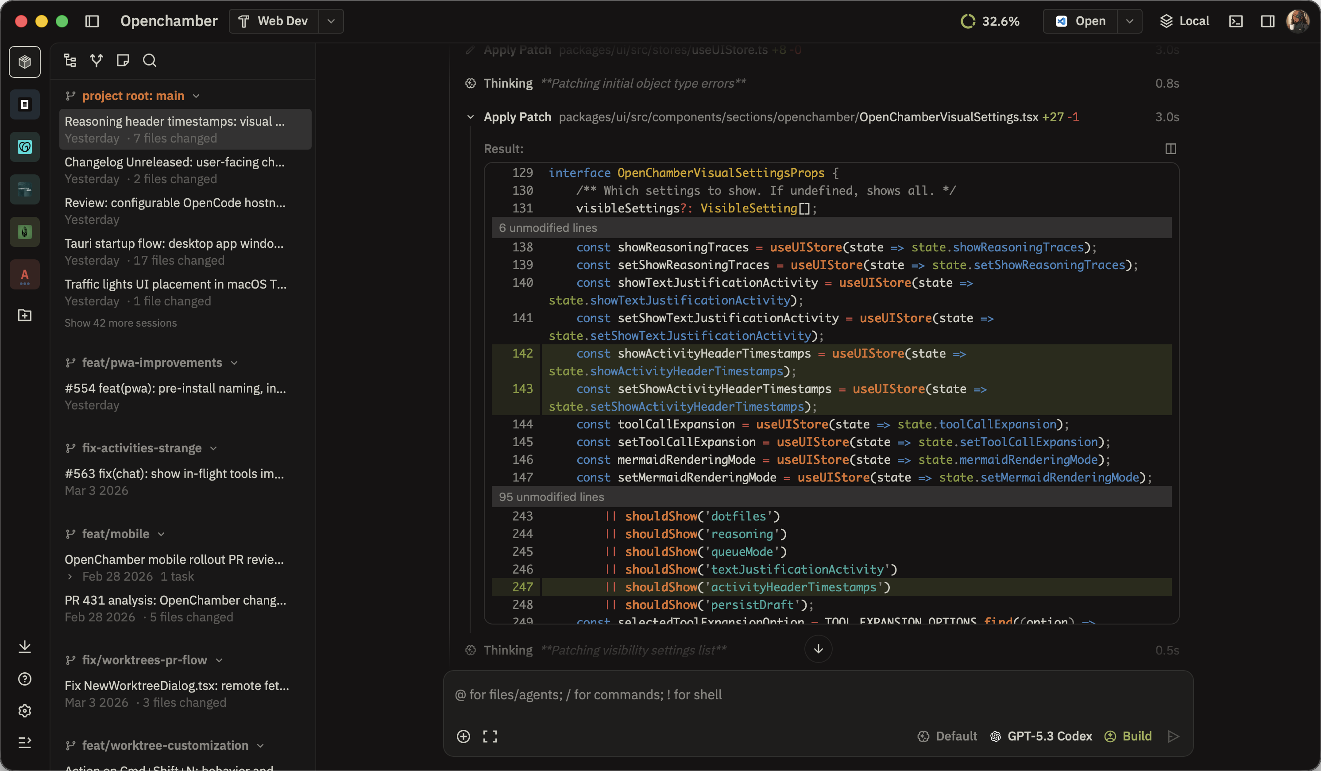The image size is (1321, 771).
Task: Toggle the right sidebar panel icon
Action: [1267, 21]
